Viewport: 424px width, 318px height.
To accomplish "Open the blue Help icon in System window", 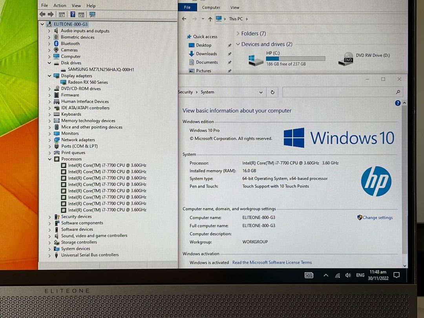I will click(x=398, y=103).
